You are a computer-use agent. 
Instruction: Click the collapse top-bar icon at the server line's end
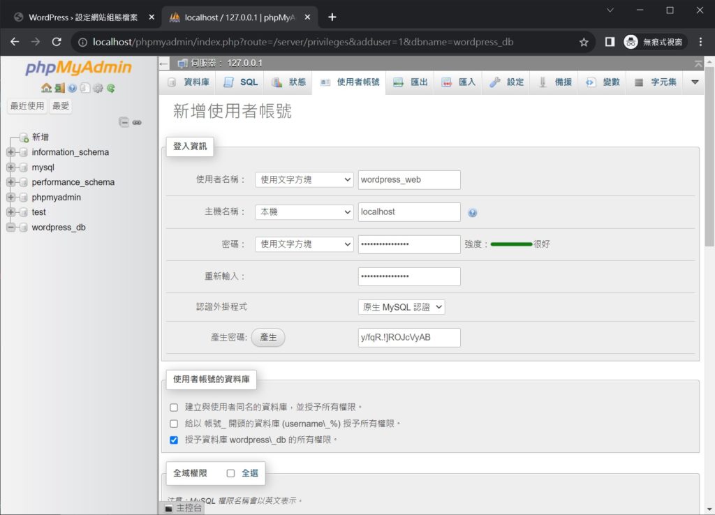[698, 64]
